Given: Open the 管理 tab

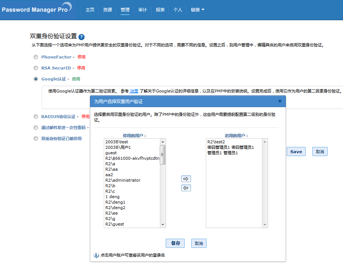Looking at the screenshot, I should (125, 10).
